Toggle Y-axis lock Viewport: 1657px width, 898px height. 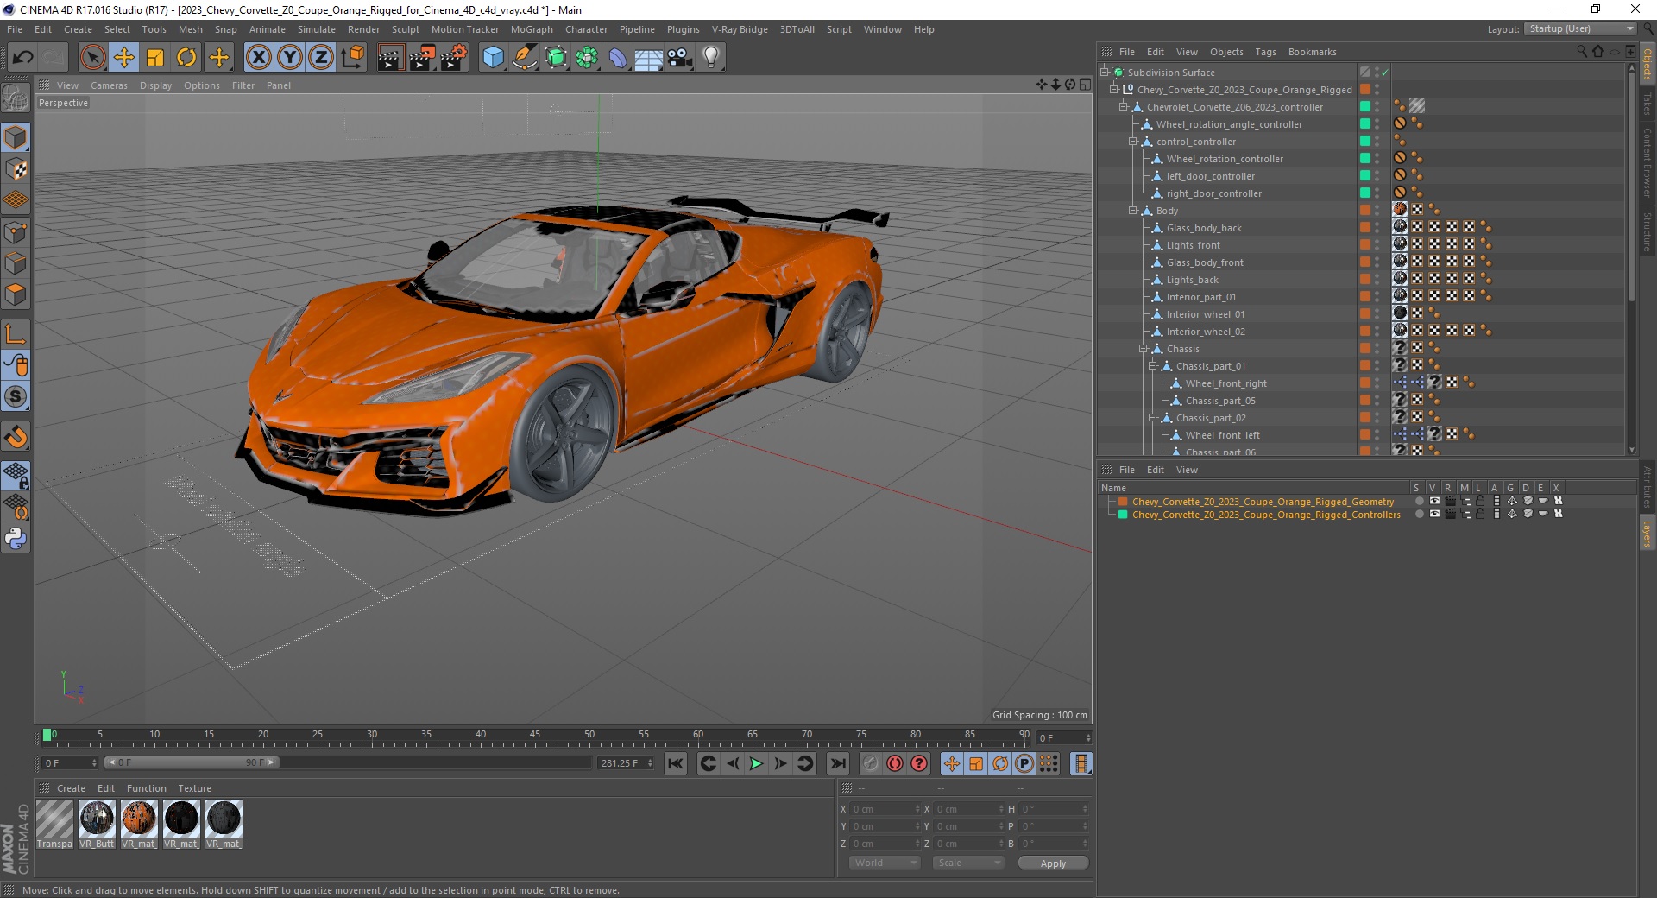[x=290, y=58]
